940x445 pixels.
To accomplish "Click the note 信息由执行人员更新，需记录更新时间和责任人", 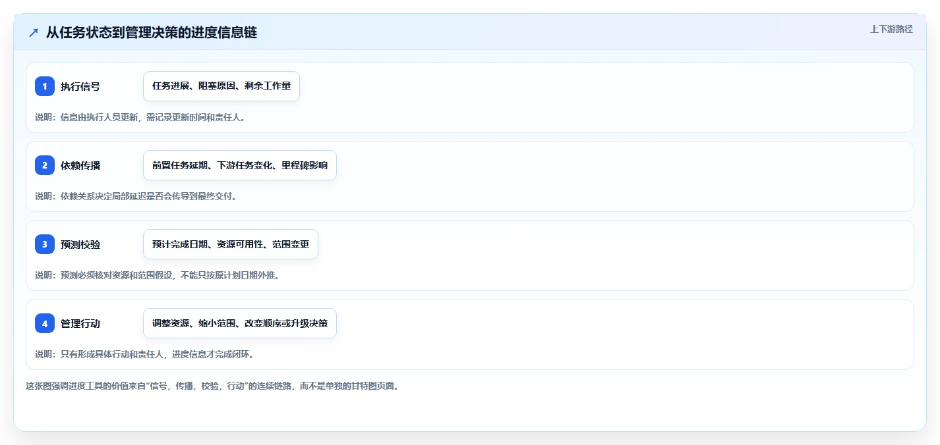I will 140,117.
